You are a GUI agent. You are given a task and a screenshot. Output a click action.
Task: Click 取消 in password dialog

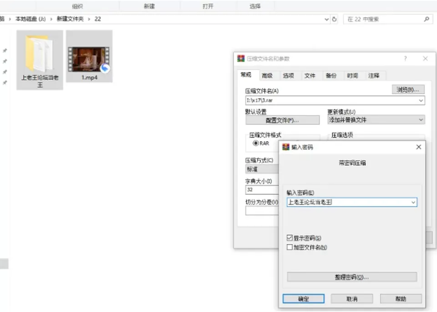pyautogui.click(x=352, y=299)
